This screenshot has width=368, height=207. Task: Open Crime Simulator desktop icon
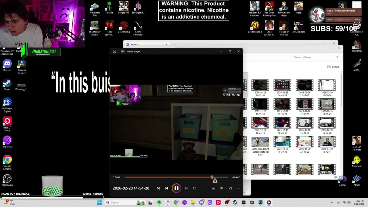pyautogui.click(x=138, y=28)
